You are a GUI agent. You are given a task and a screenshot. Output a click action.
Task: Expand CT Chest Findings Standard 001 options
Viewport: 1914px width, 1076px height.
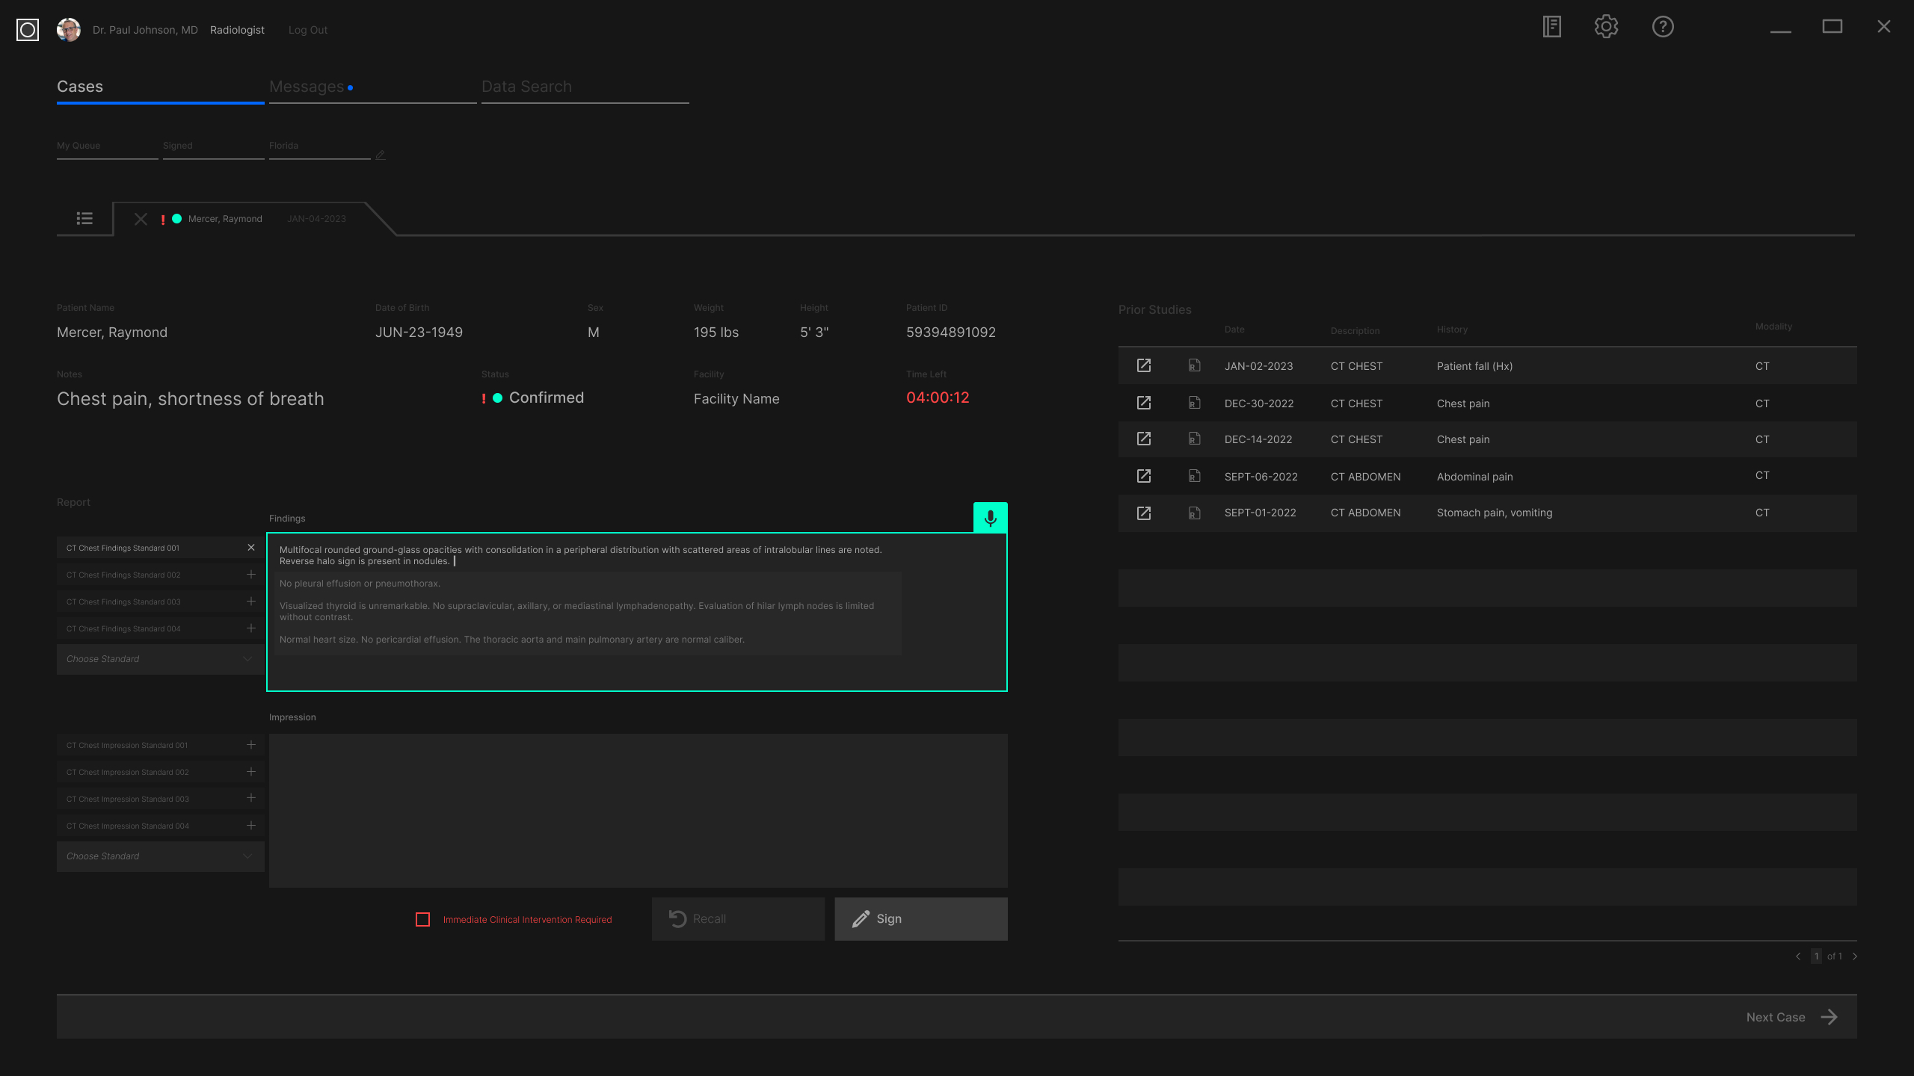pyautogui.click(x=250, y=548)
